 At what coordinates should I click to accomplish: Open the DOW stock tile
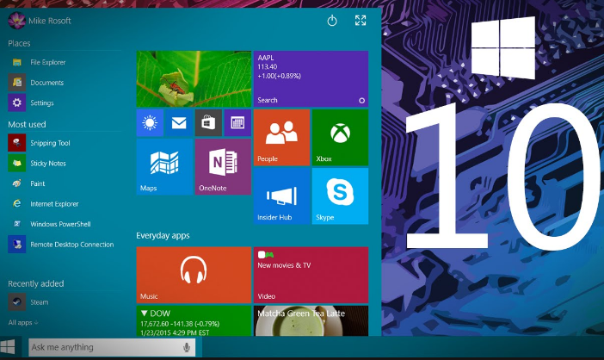194,320
